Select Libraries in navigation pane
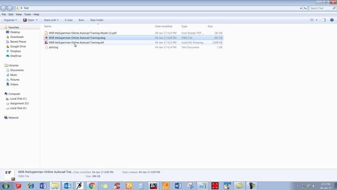Image resolution: width=337 pixels, height=190 pixels. (x=13, y=65)
